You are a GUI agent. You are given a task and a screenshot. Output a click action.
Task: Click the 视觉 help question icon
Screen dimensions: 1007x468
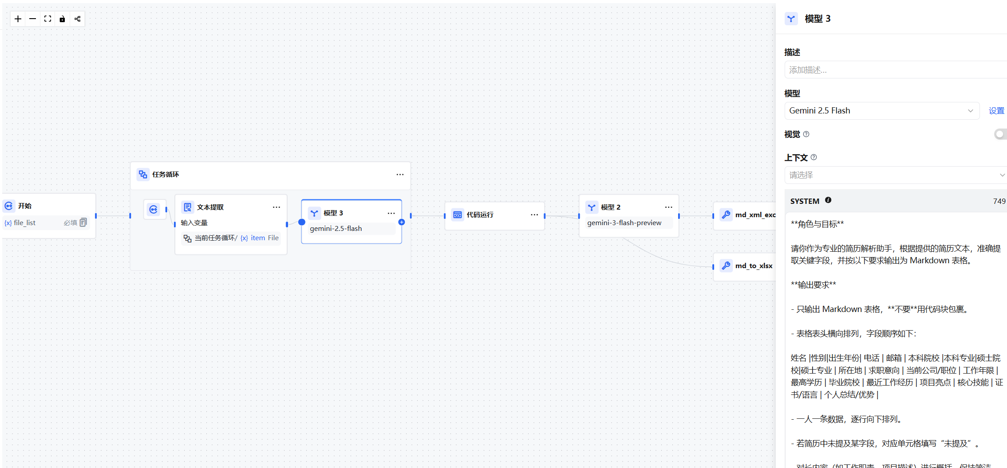click(x=806, y=134)
